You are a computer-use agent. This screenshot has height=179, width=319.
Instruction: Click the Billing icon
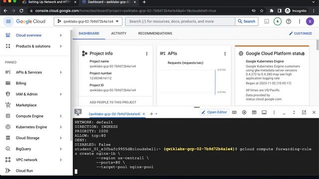tap(8, 83)
